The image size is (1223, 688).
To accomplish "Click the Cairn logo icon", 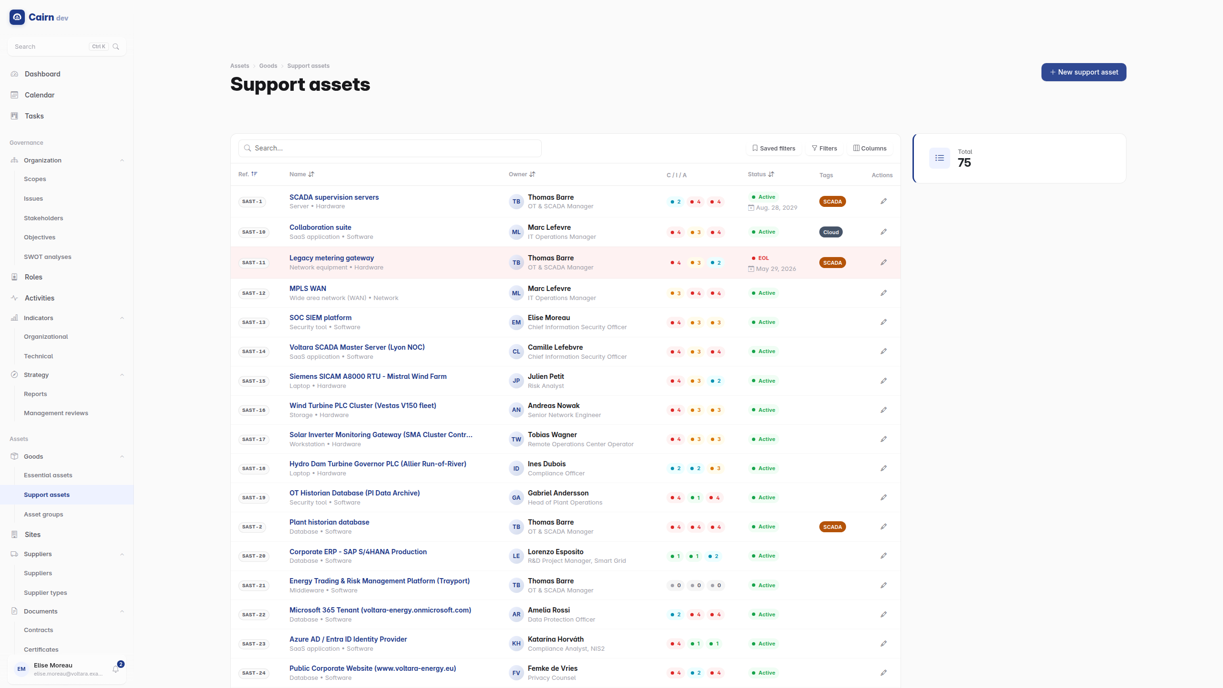I will (17, 17).
